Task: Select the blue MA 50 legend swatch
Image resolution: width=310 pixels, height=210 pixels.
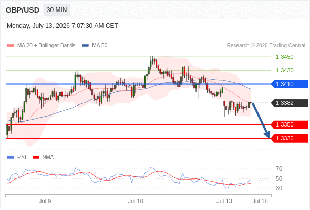Action: 85,46
